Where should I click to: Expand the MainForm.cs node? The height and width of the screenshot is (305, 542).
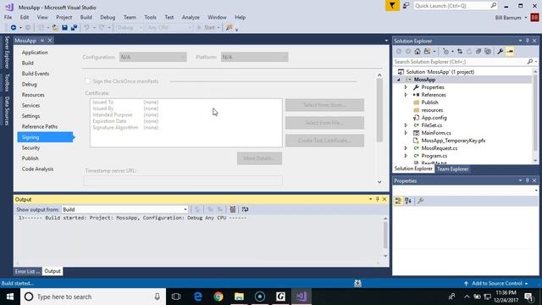coord(406,133)
